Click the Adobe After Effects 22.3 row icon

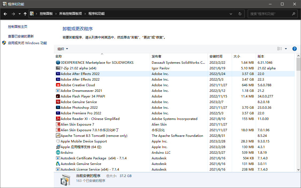[x=58, y=79]
